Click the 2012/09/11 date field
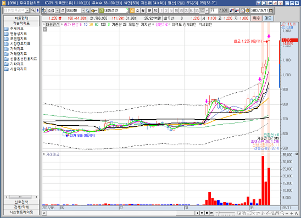Viewport: 301px width, 218px height. (259, 10)
